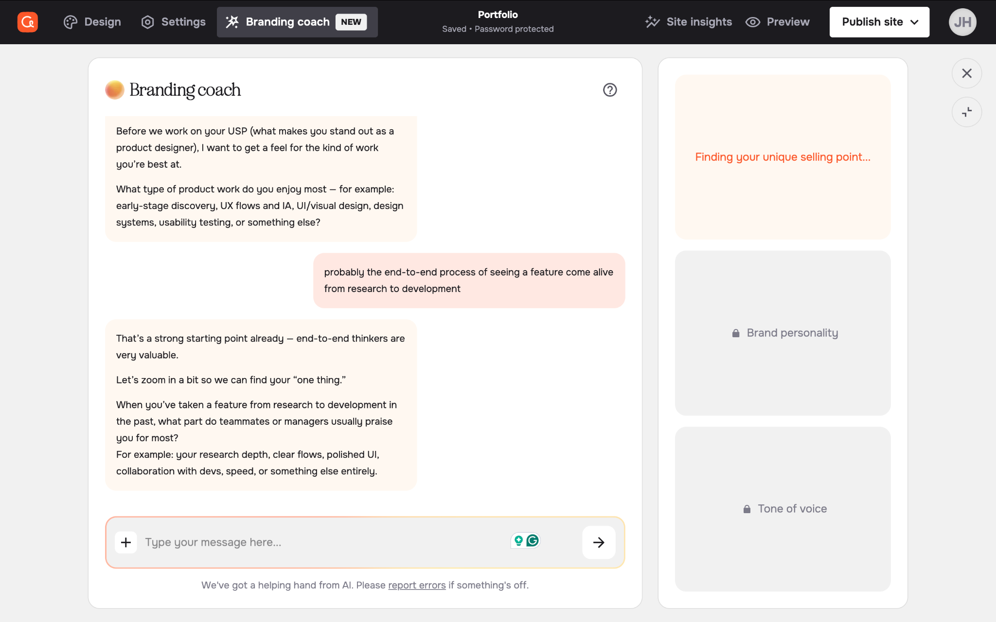Click the Site insights sparkle icon
996x622 pixels.
click(652, 22)
